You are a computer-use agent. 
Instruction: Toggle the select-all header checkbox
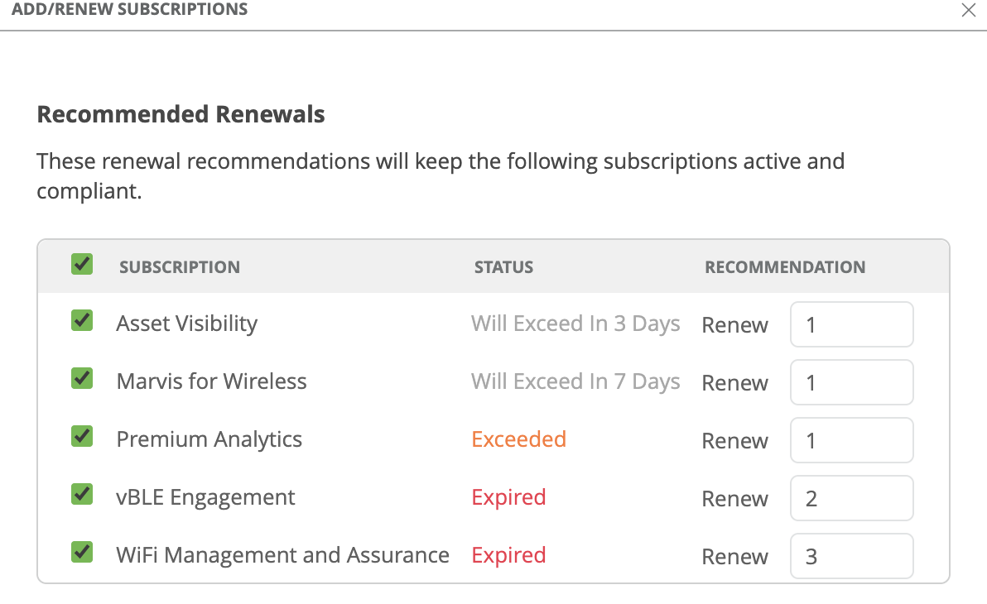(x=81, y=265)
